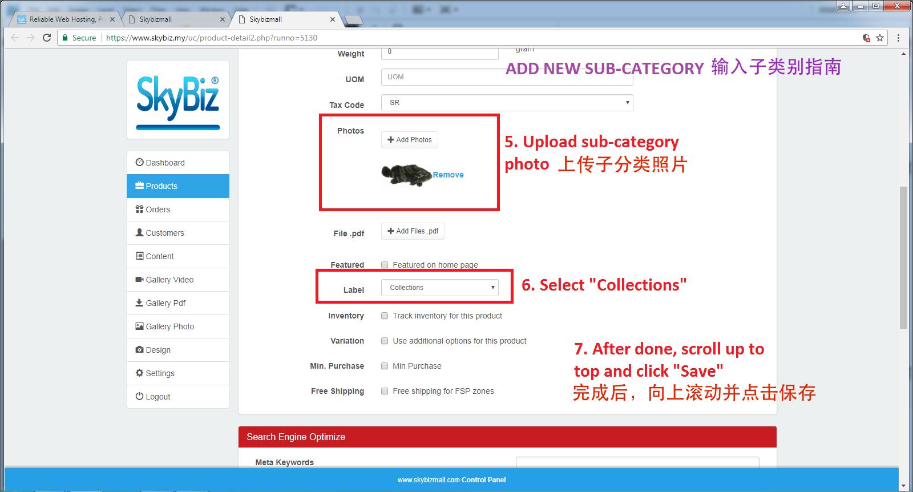Select Products in the sidebar

click(x=178, y=186)
